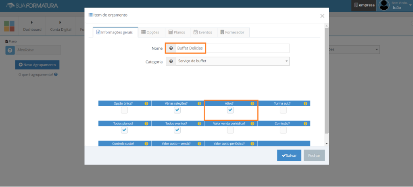413x187 pixels.
Task: Click yellow help icon next to Comissão
Action: coord(306,124)
